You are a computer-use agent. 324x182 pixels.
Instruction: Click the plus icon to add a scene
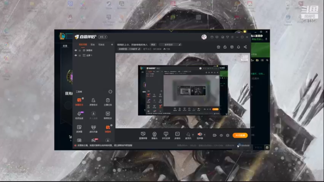click(x=112, y=44)
